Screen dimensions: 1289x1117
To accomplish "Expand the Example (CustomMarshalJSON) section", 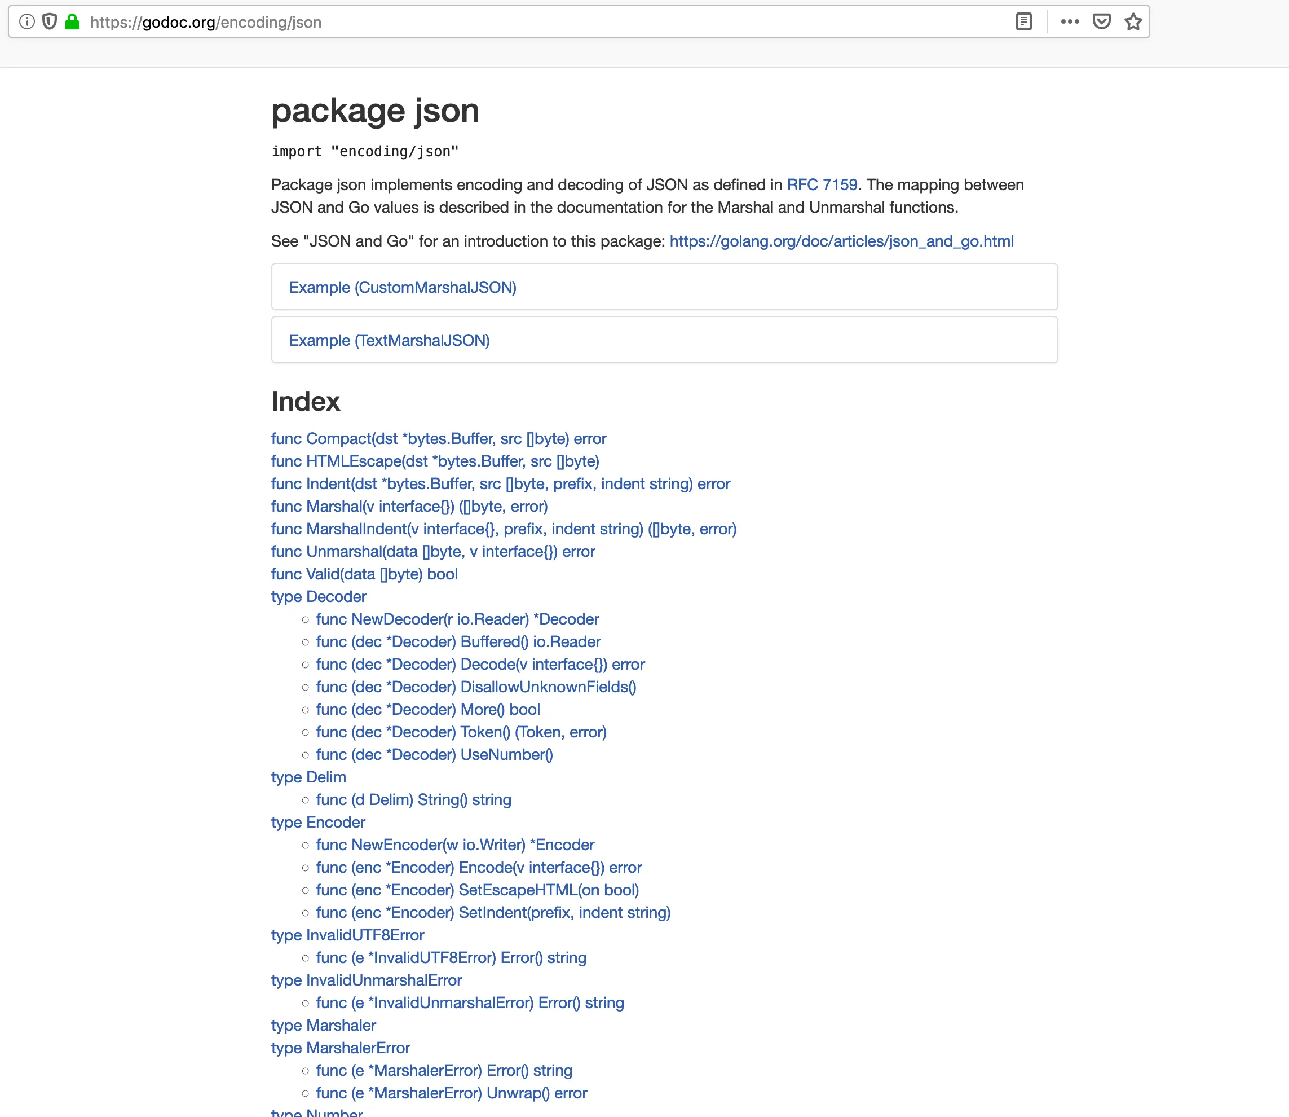I will coord(403,287).
